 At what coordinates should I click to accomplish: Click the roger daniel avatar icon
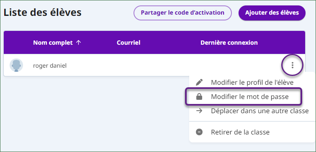coord(16,65)
